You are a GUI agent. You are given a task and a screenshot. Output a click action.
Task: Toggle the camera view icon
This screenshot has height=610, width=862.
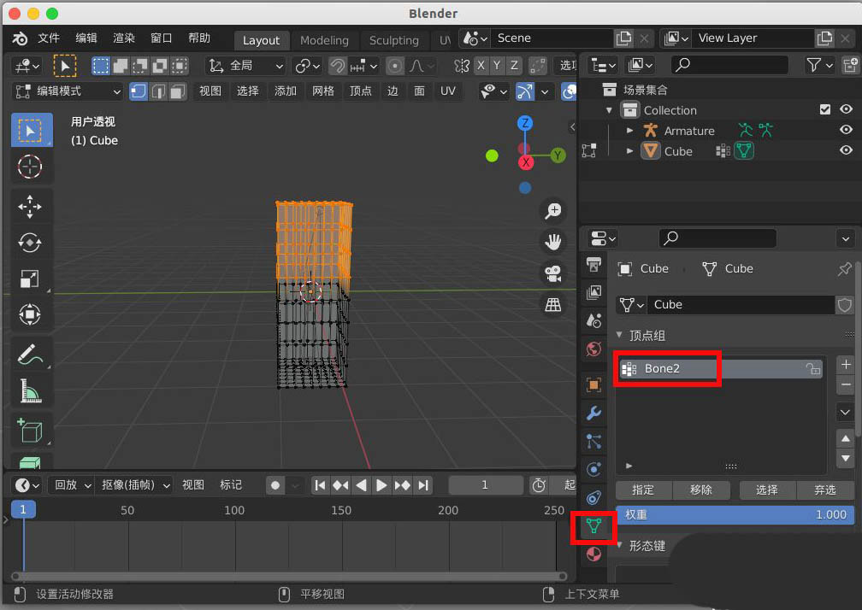(x=553, y=273)
